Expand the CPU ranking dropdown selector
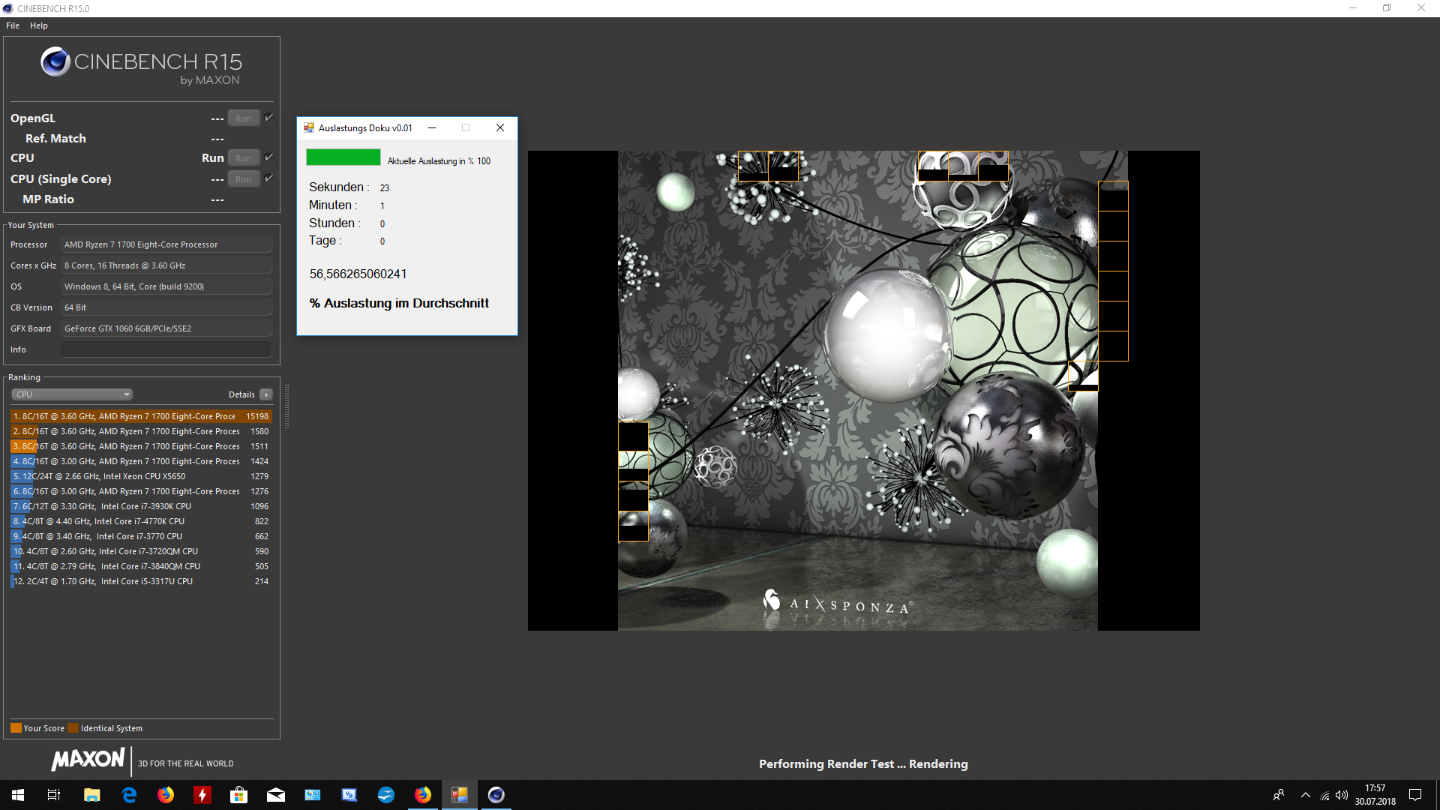The image size is (1440, 810). (69, 394)
